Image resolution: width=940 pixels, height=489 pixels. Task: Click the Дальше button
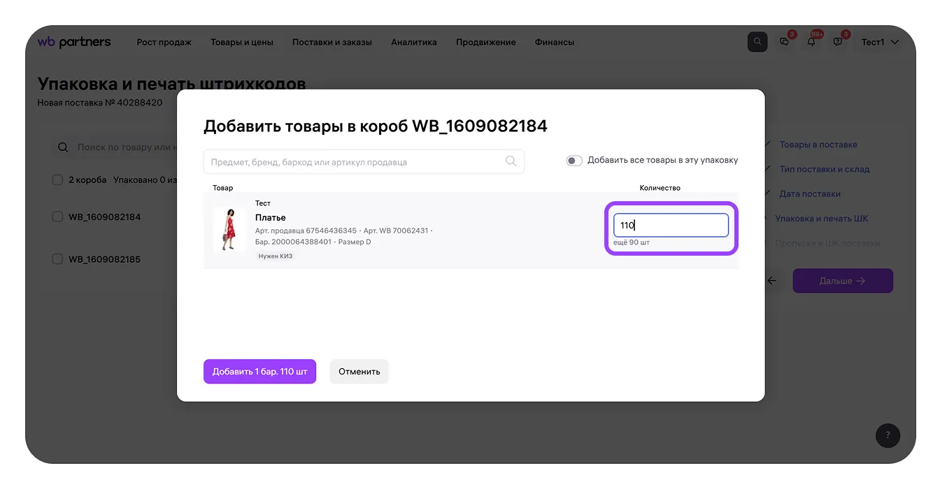point(843,281)
